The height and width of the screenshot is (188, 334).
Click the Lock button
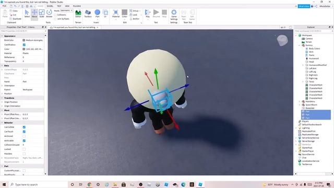point(134,15)
